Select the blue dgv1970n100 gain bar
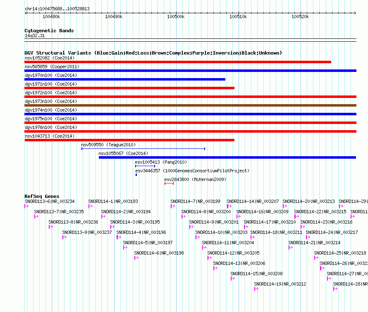The height and width of the screenshot is (312, 368). (125, 79)
